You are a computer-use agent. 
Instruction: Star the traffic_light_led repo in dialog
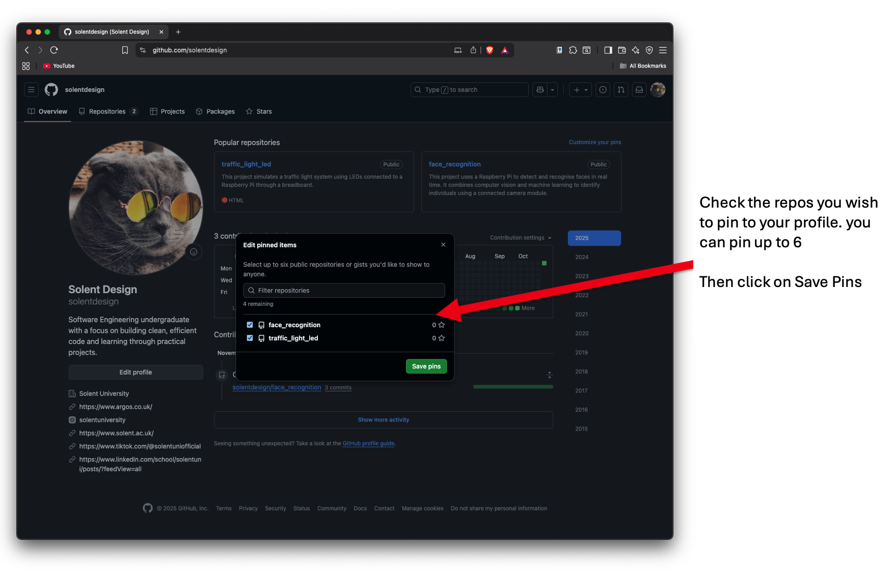(441, 338)
